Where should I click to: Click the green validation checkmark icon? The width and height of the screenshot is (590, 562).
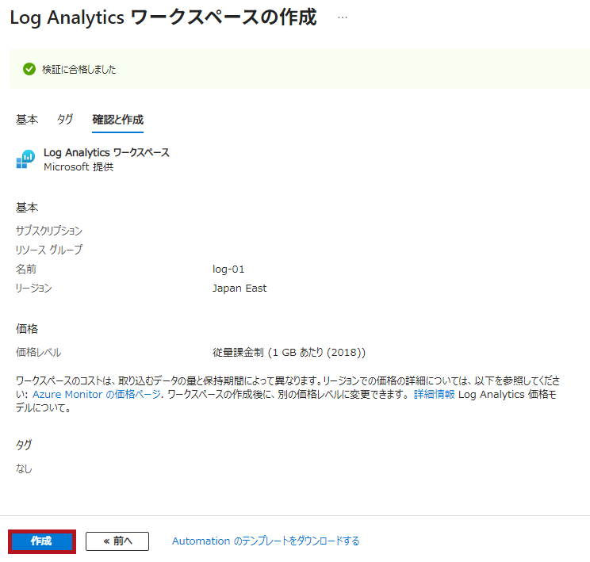click(29, 70)
